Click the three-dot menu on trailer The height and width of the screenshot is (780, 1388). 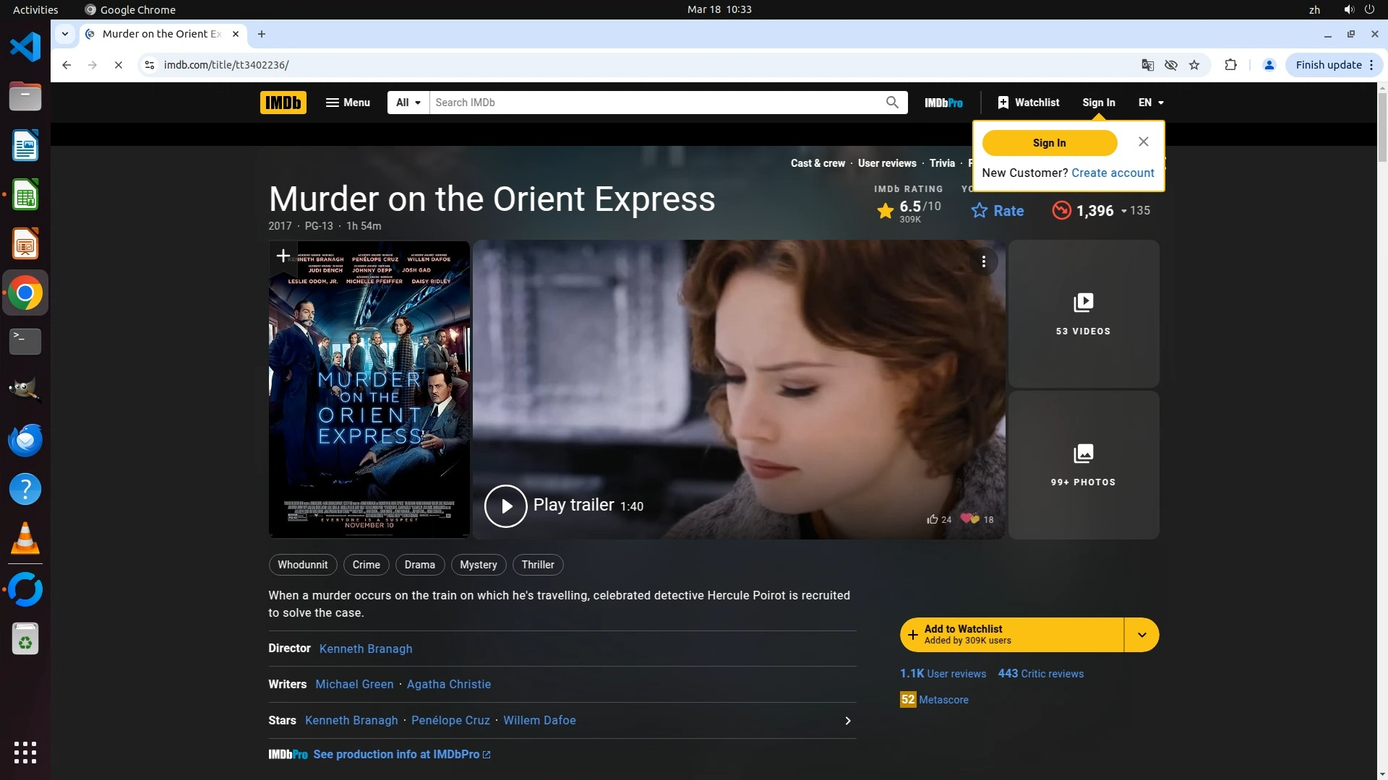coord(983,261)
